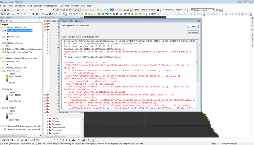The height and width of the screenshot is (145, 254).
Task: Open the Selection menu
Action: click(38, 6)
